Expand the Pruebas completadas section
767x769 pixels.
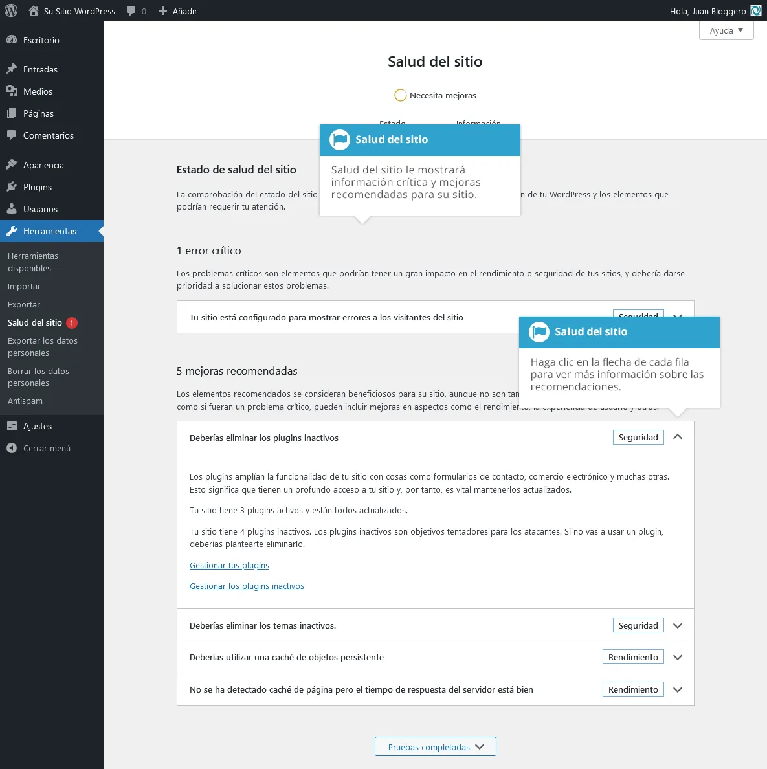[x=436, y=746]
